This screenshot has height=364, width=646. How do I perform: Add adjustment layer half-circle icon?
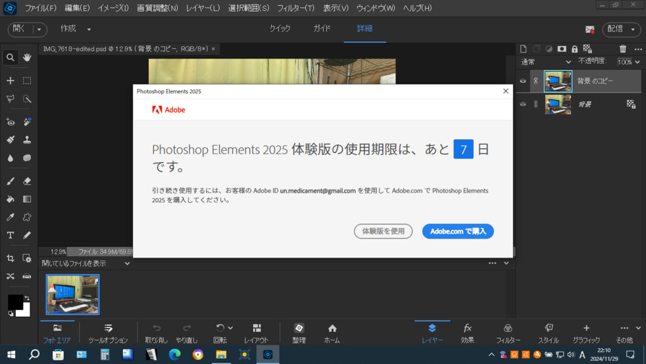pos(549,49)
